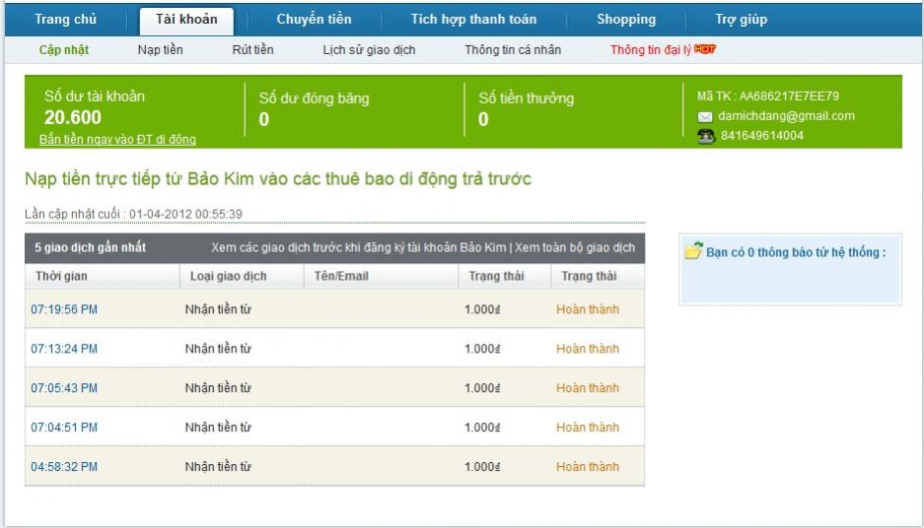
Task: Click Bắn tiền ngay vào ĐT di động link
Action: [x=118, y=140]
